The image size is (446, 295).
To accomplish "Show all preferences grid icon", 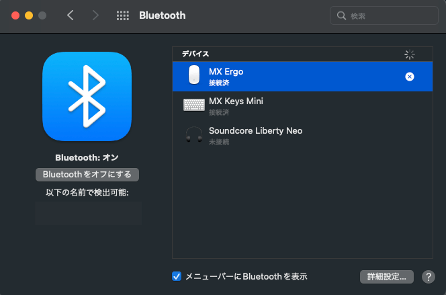I will [x=123, y=15].
